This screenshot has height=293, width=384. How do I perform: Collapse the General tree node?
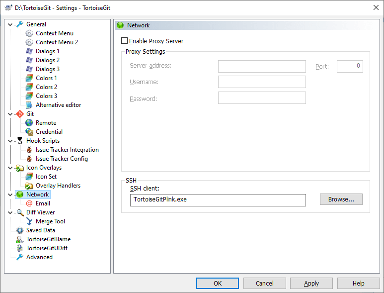point(10,24)
